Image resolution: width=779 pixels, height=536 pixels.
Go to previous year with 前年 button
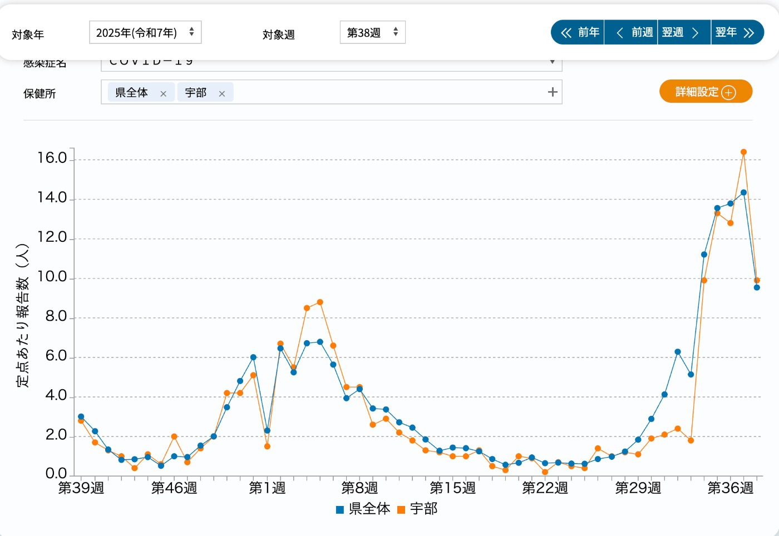pos(579,33)
